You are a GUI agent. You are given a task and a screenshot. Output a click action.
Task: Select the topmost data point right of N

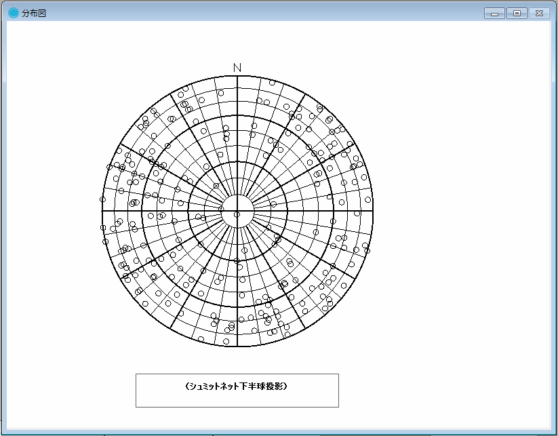272,83
